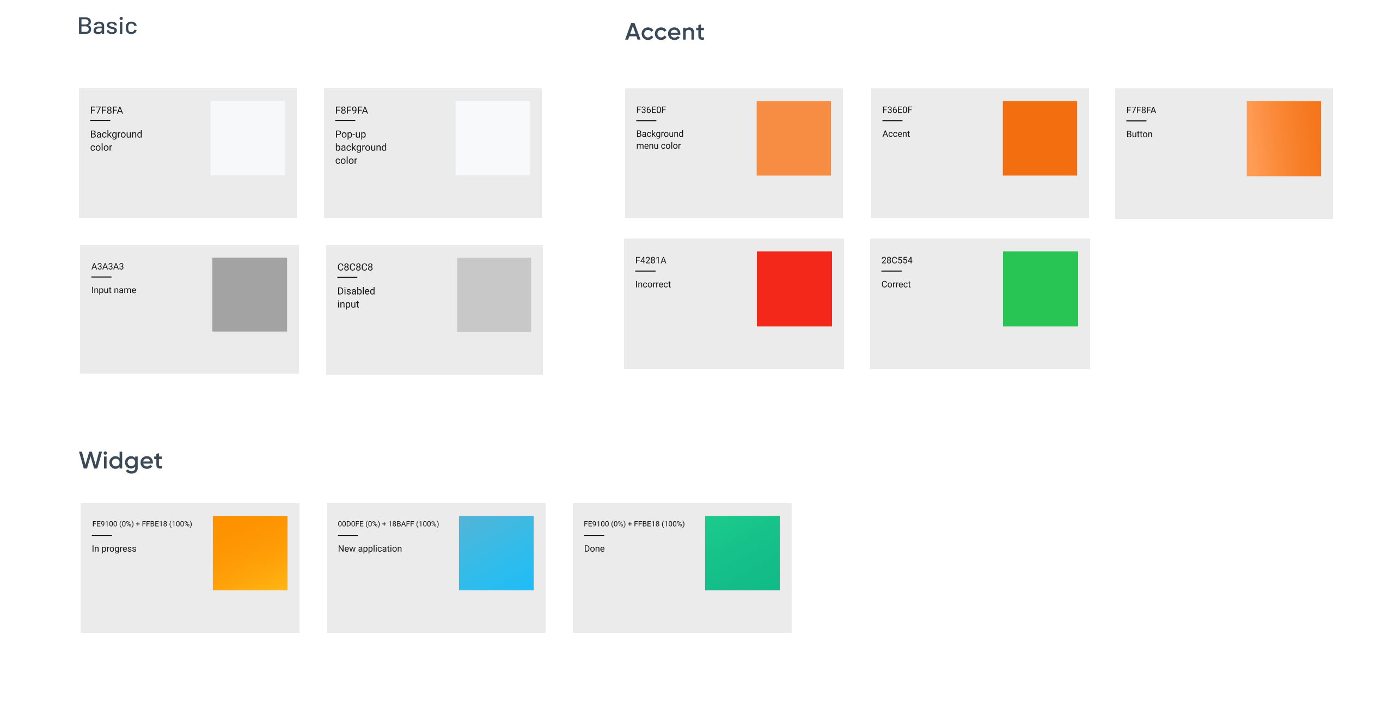Click the Accent section heading
Screen dimensions: 1394x708
(x=664, y=32)
